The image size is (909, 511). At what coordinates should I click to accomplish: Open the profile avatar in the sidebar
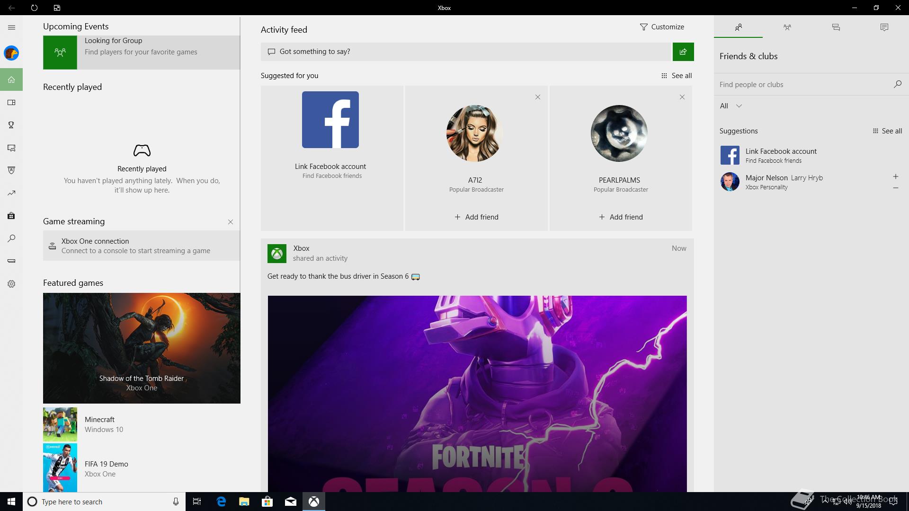[x=11, y=53]
